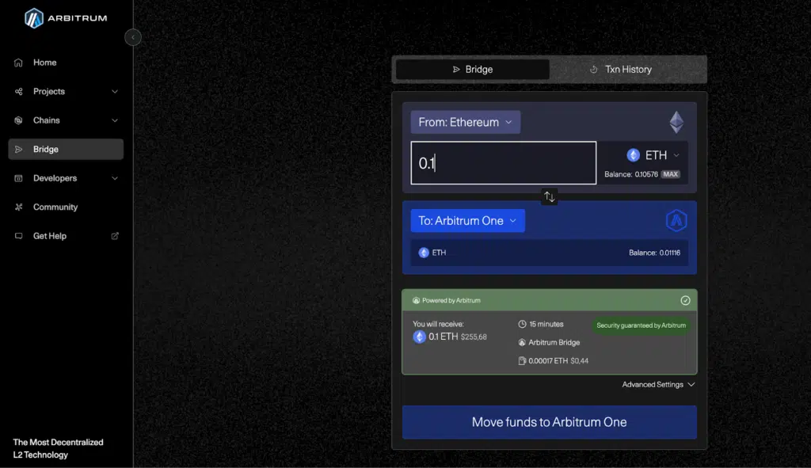
Task: Click the Developers sidebar icon
Action: [19, 178]
